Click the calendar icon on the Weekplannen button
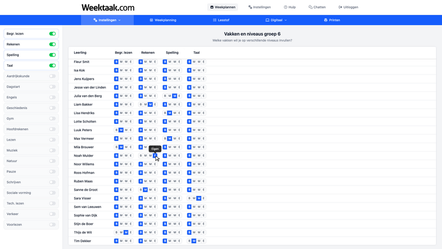 pos(212,7)
